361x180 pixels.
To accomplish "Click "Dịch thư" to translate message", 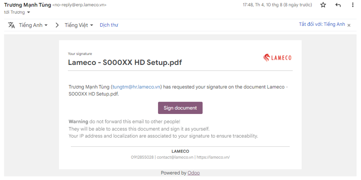I will tap(109, 25).
